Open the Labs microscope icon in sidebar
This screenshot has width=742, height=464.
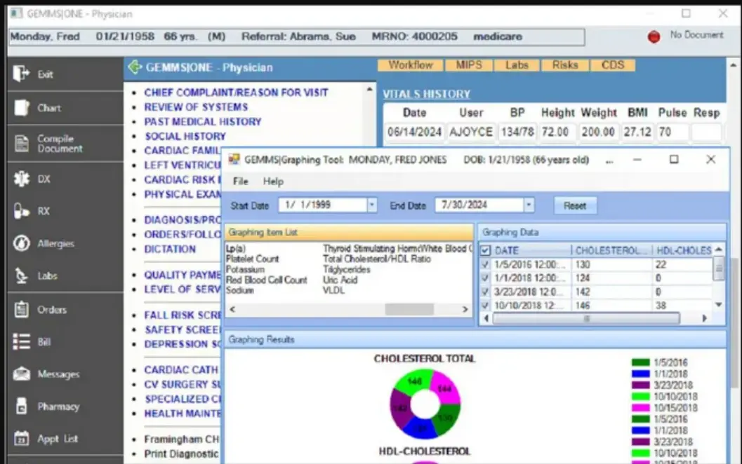click(21, 275)
